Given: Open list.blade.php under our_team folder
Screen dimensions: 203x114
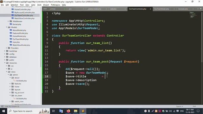Looking at the screenshot, I should tap(21, 98).
